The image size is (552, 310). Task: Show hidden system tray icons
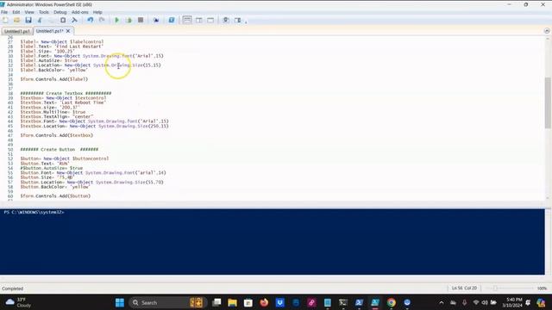point(442,302)
